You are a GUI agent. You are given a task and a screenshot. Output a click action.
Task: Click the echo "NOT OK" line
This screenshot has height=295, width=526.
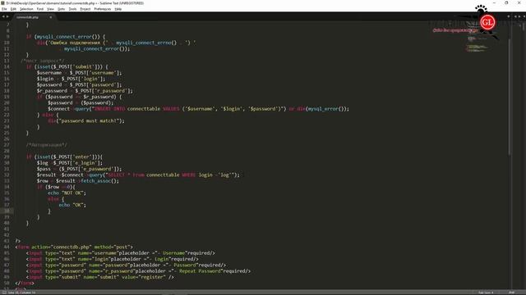[67, 193]
